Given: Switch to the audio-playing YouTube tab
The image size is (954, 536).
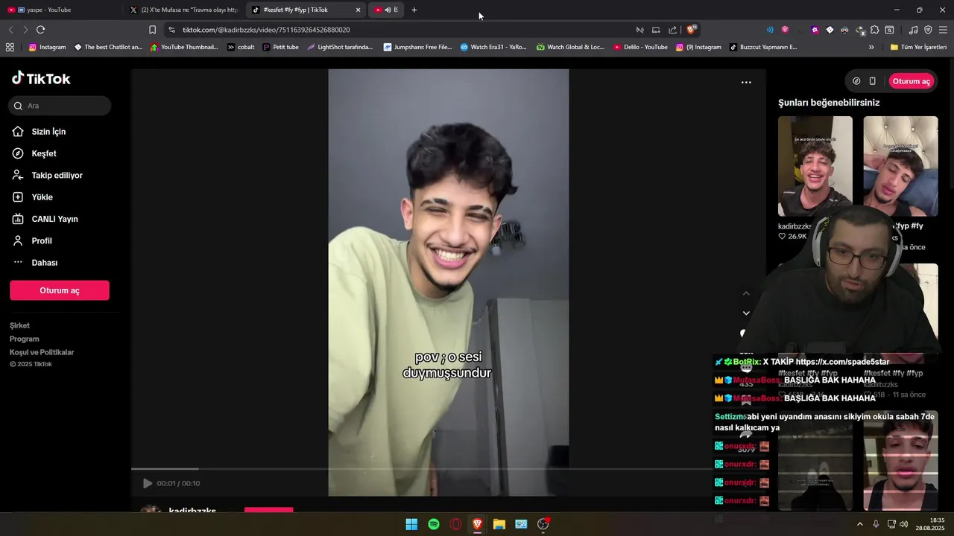Looking at the screenshot, I should point(387,10).
